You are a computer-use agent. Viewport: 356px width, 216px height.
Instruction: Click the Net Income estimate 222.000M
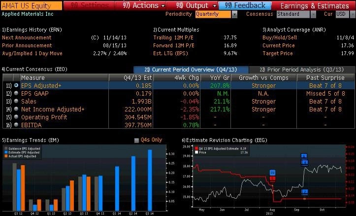click(138, 109)
